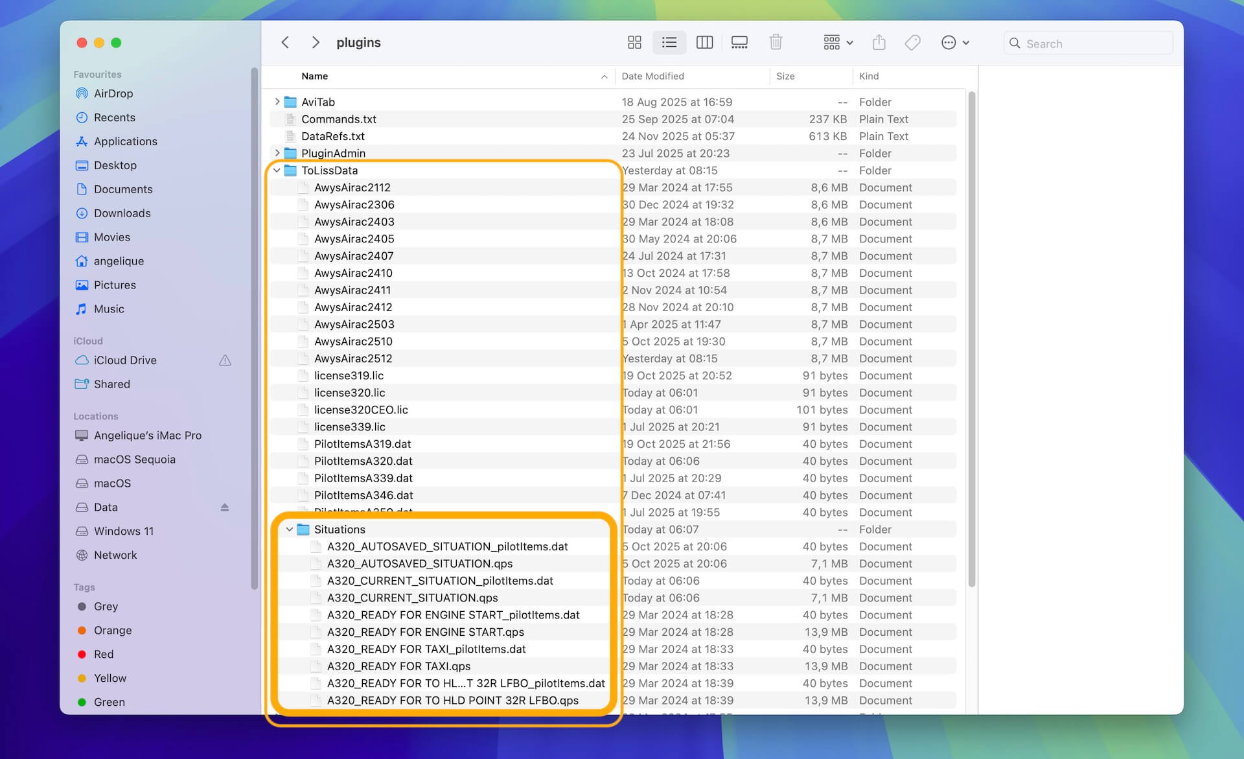
Task: Switch to icon grid view
Action: [x=634, y=43]
